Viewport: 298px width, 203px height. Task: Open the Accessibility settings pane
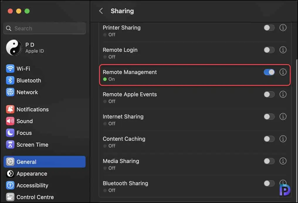click(x=45, y=185)
